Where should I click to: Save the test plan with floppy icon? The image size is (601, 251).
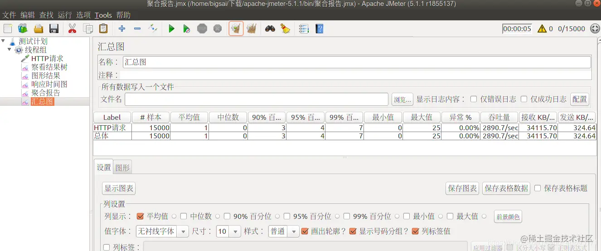(x=54, y=29)
